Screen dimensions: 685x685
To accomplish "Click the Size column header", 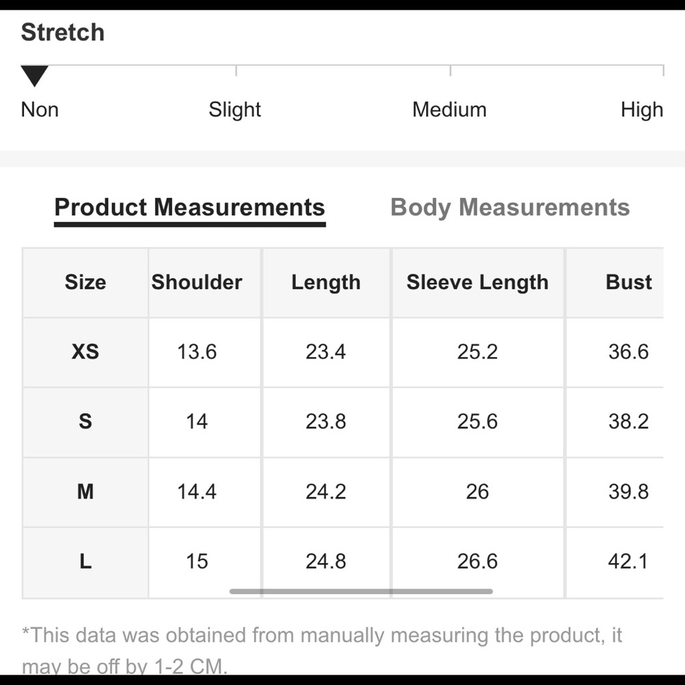I will (x=85, y=282).
